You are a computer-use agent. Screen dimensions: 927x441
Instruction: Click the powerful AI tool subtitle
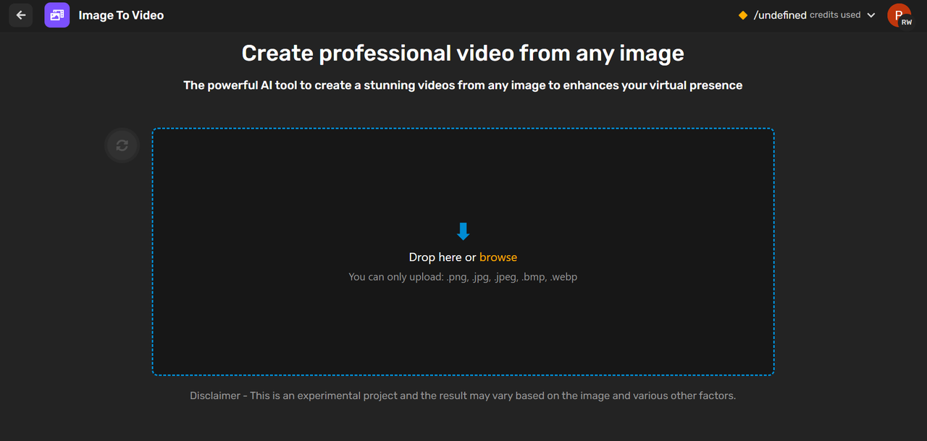click(463, 85)
